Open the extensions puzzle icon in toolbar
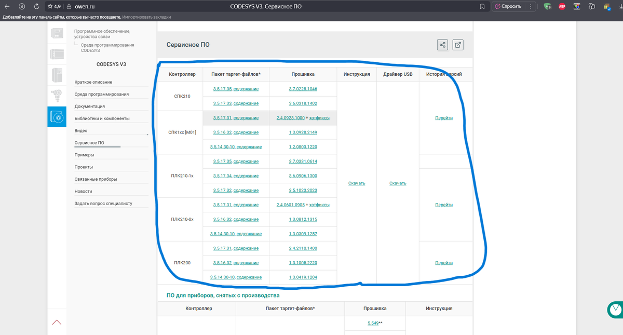Screen dimensions: 623x335 (x=592, y=7)
